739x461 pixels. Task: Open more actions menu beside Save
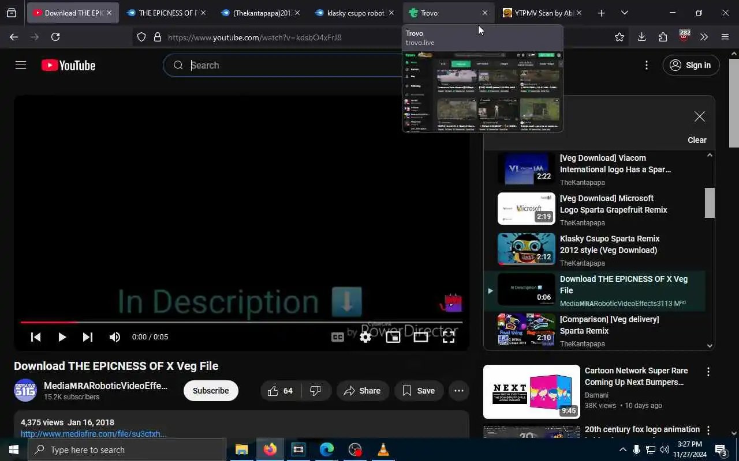coord(459,391)
